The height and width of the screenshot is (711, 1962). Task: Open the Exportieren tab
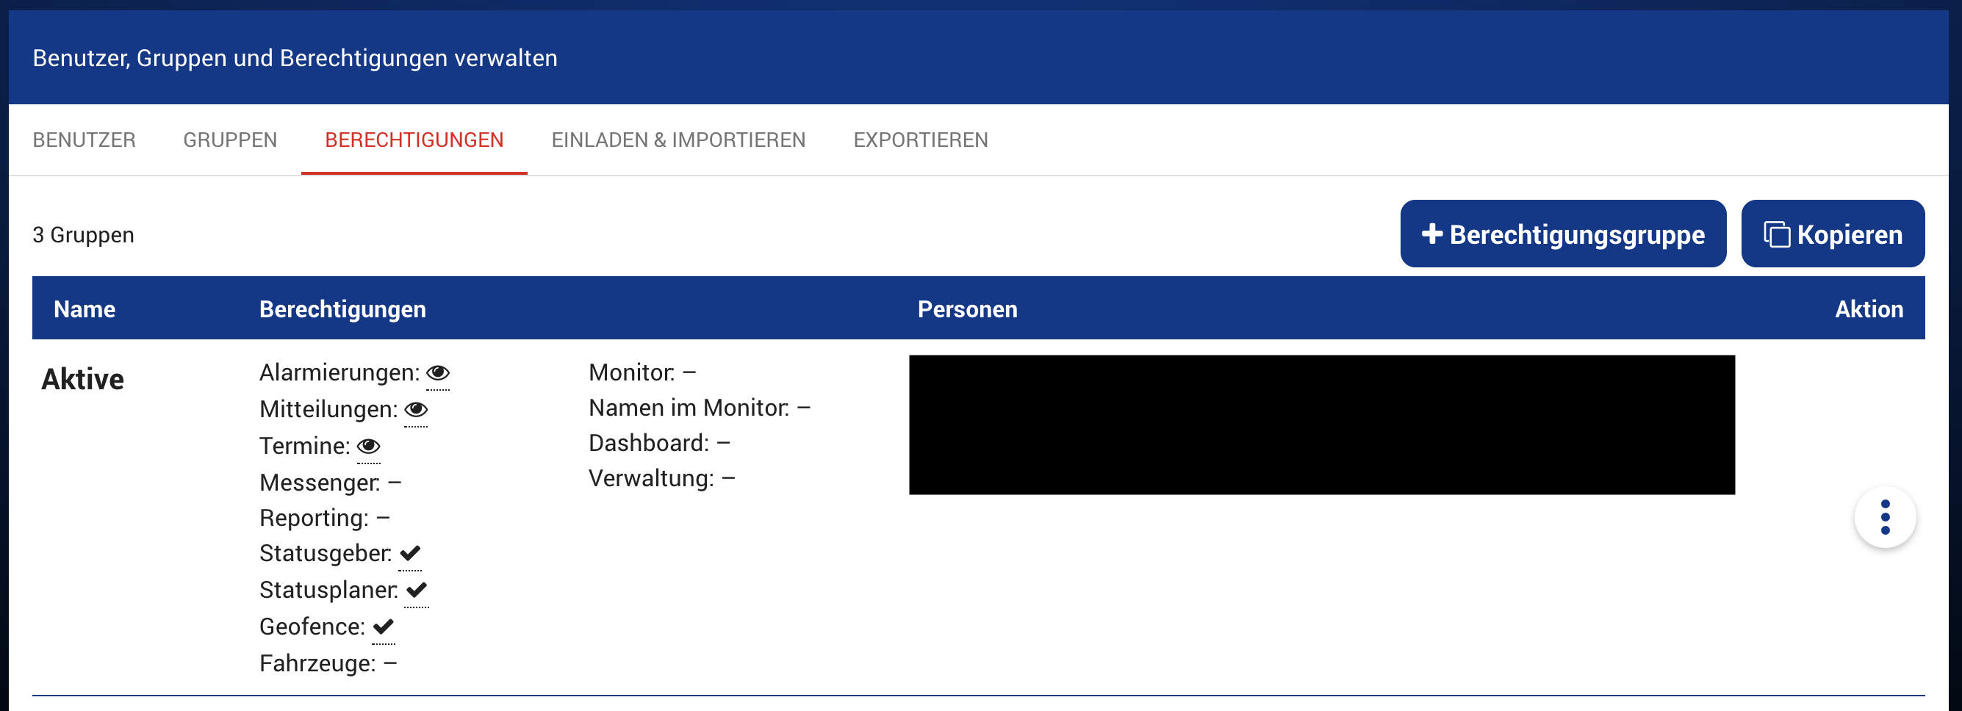click(920, 140)
